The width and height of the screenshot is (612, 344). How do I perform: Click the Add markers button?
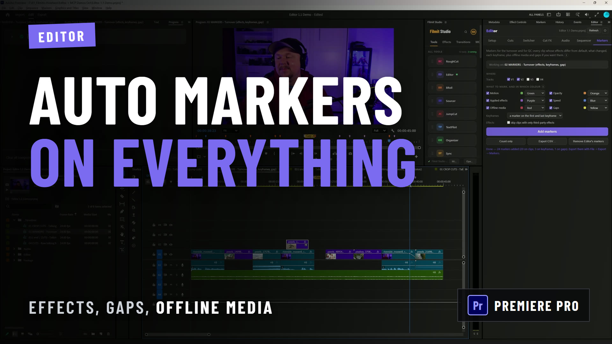[547, 132]
